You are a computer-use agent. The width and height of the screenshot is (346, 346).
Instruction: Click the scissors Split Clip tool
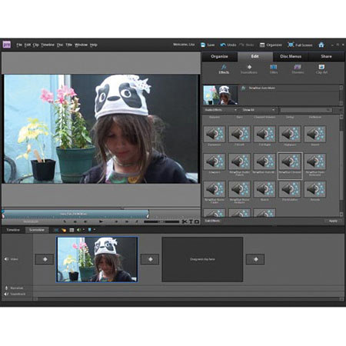[x=185, y=221]
